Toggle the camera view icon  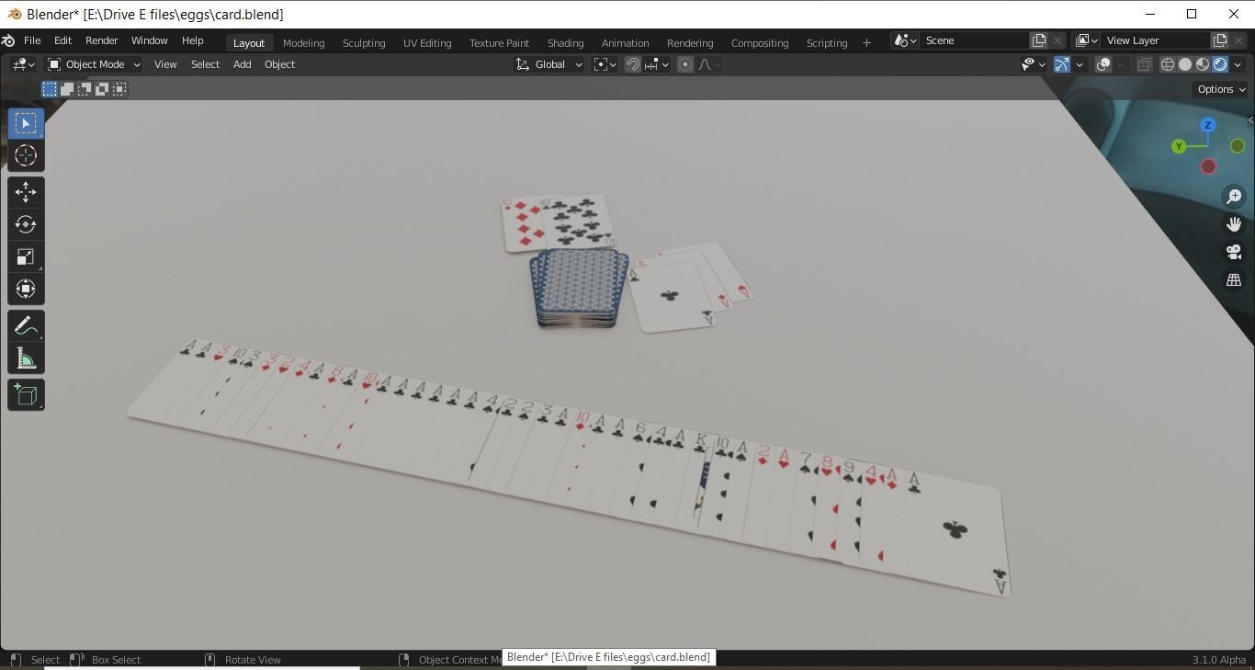click(1234, 252)
